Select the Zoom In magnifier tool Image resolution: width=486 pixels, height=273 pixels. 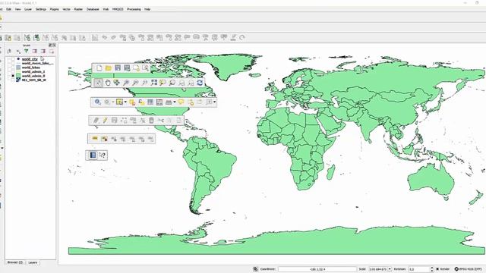(x=126, y=83)
